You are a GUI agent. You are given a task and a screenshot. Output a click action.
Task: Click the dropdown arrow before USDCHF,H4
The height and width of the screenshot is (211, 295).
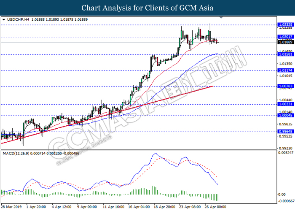[4, 19]
